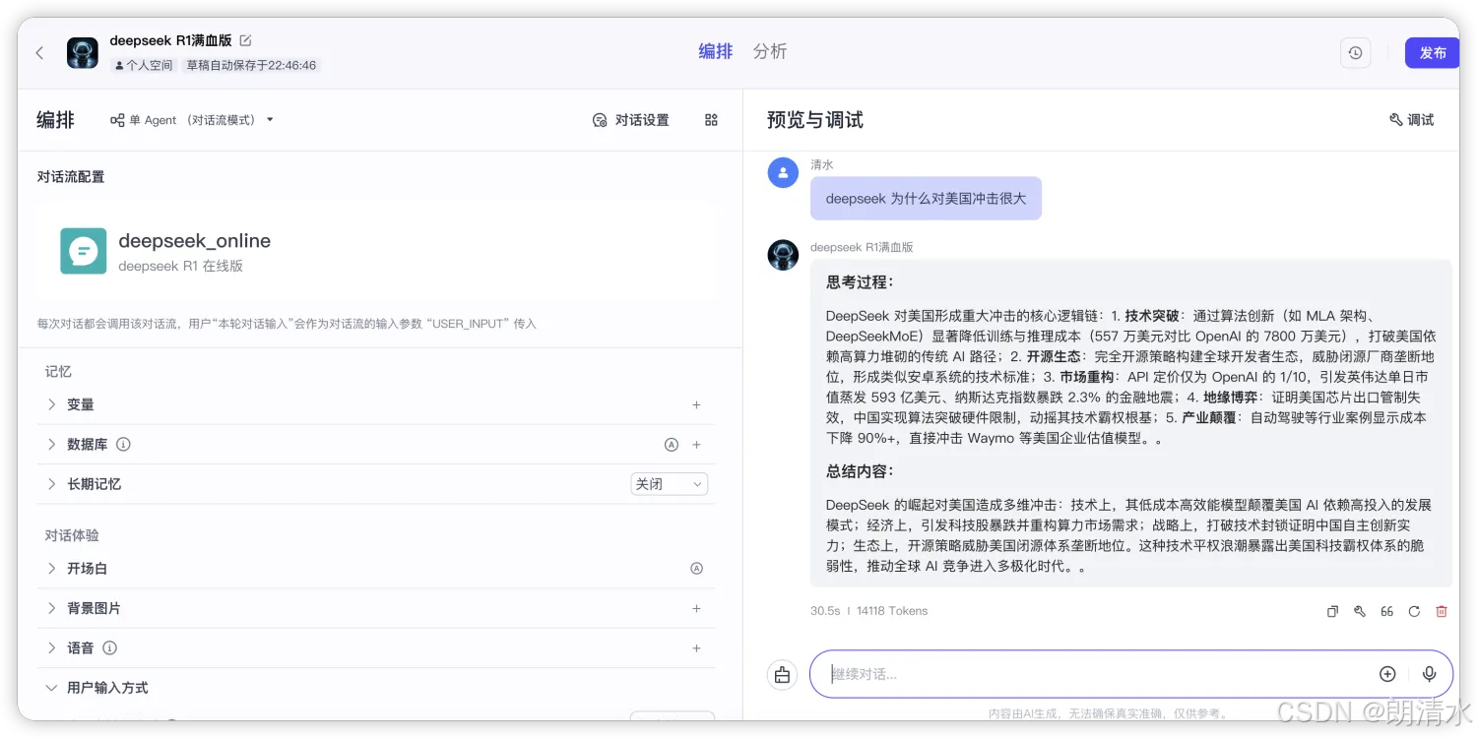Click the deepseek R1满血版 bot avatar in header
1477x738 pixels.
coord(83,53)
